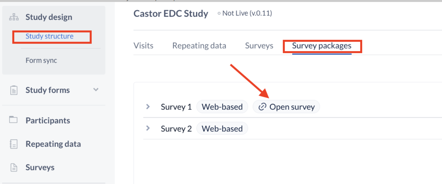Open the Study structure link in sidebar
This screenshot has width=442, height=184.
pos(50,36)
